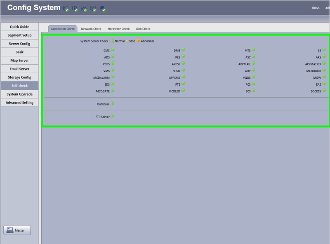Open the about link
The width and height of the screenshot is (330, 244).
pos(315,7)
